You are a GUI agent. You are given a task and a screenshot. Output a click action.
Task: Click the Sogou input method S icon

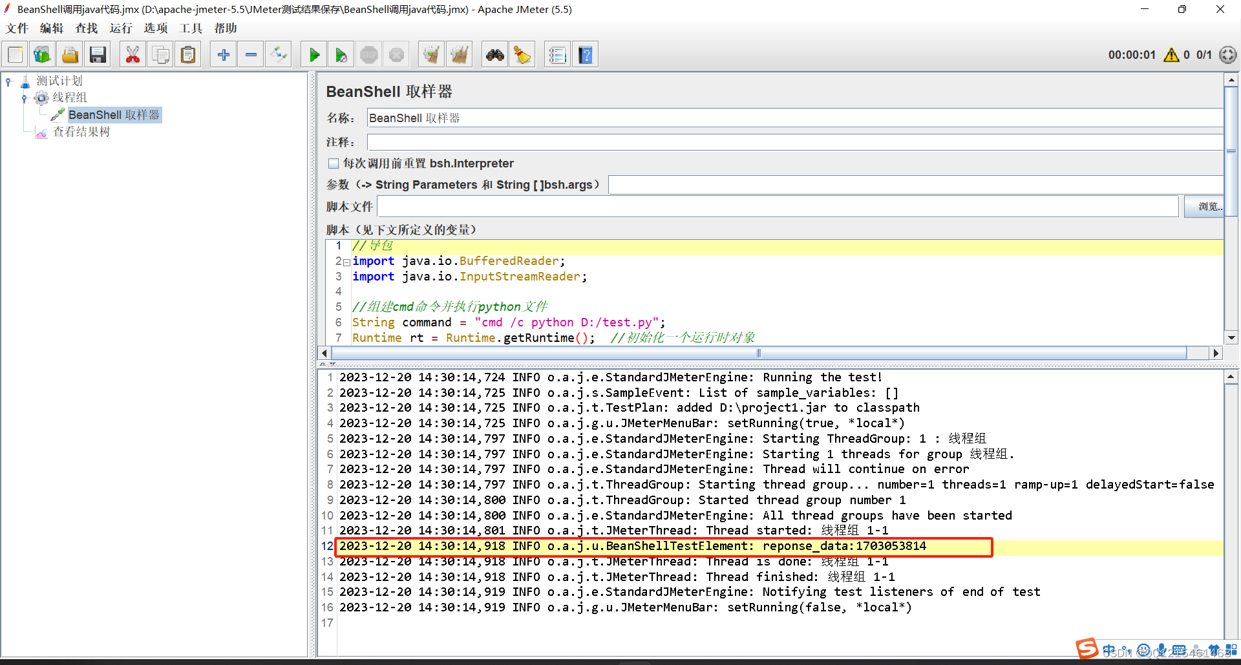(x=1087, y=648)
